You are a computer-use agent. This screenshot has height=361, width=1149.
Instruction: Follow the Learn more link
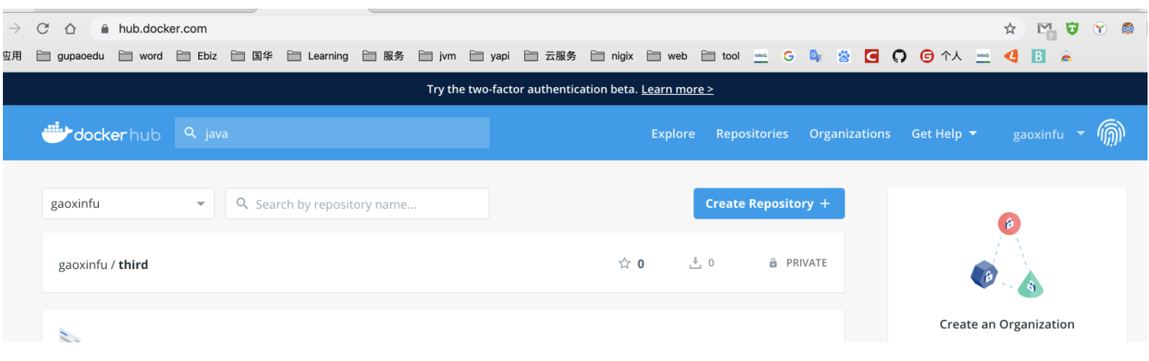(678, 89)
